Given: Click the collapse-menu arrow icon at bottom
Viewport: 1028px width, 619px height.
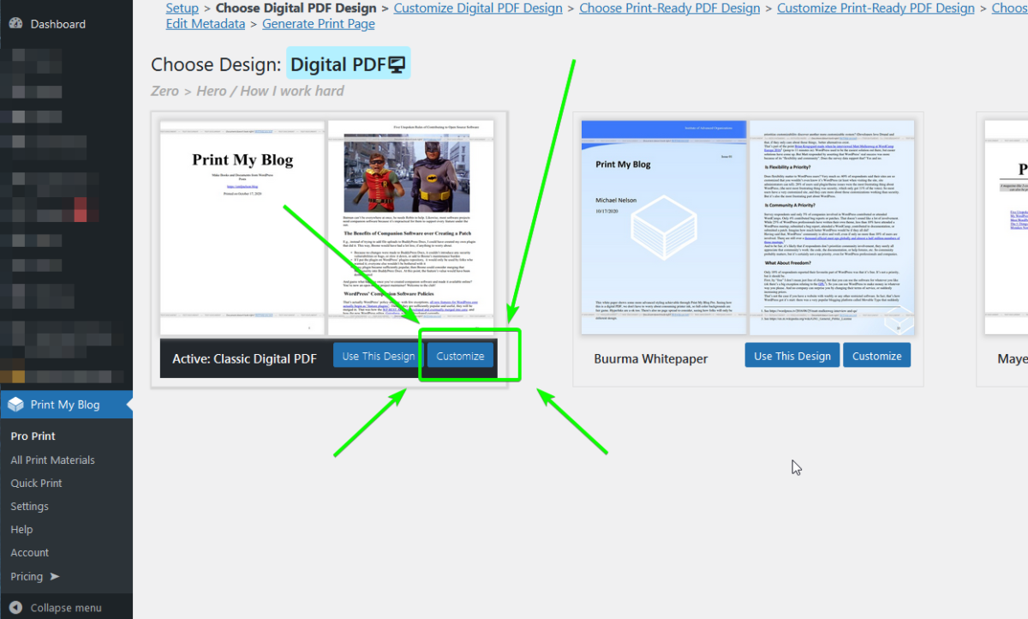Looking at the screenshot, I should click(x=15, y=607).
